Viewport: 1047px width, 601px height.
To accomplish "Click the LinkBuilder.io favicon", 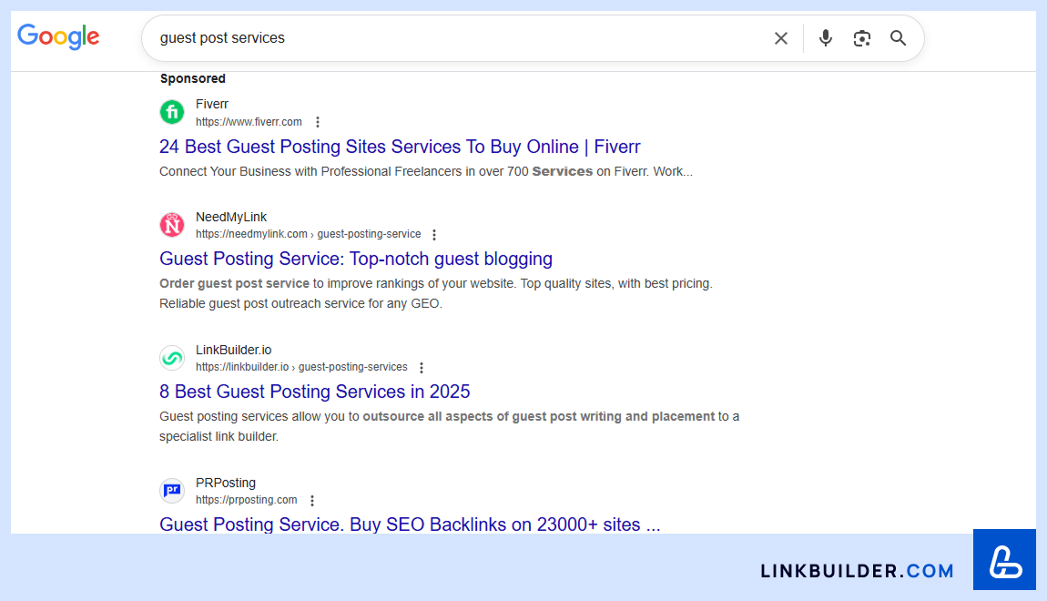I will click(x=172, y=357).
